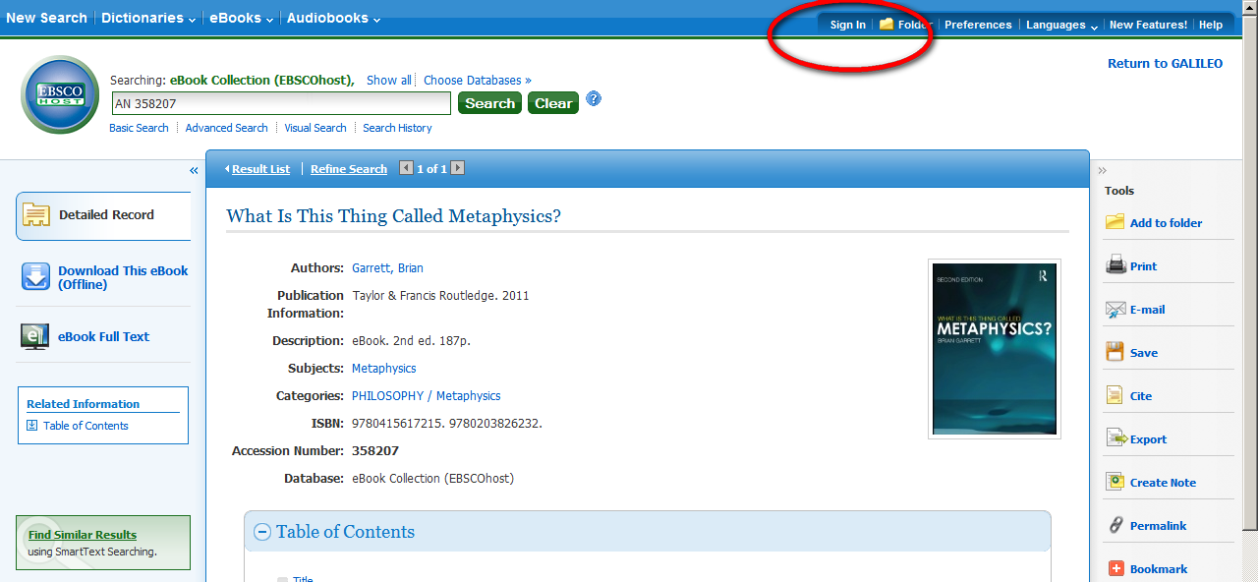This screenshot has width=1258, height=582.
Task: Open the Audiobooks dropdown menu
Action: [334, 18]
